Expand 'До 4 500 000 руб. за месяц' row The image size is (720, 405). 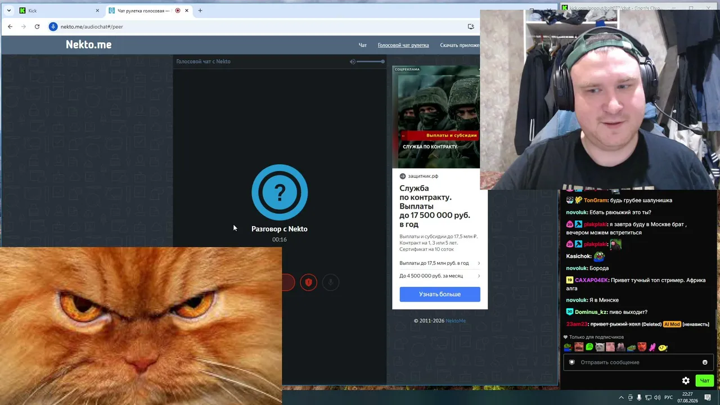[440, 276]
